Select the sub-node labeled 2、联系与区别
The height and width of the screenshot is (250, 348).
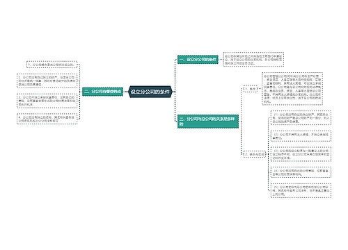pos(255,154)
